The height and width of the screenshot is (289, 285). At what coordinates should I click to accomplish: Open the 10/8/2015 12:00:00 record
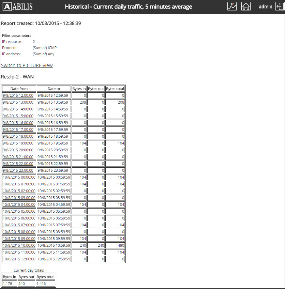[x=19, y=259]
